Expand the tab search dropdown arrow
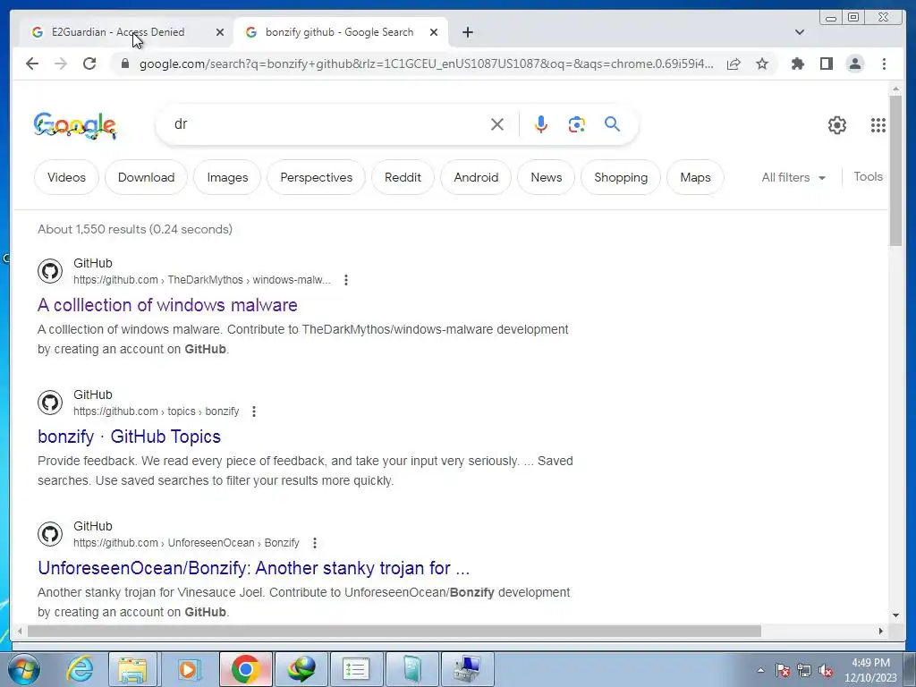 (800, 32)
